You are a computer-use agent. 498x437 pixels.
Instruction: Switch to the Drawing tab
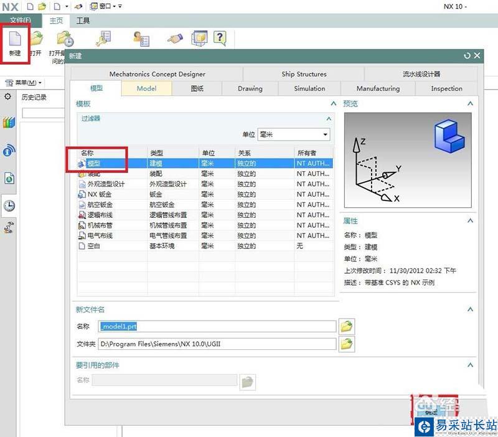[x=250, y=88]
